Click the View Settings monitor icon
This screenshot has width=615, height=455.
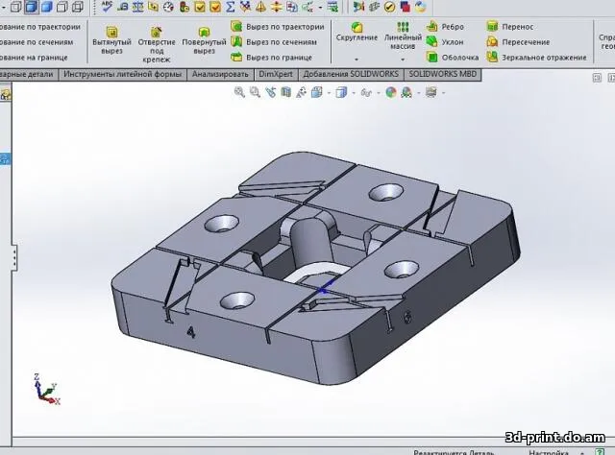pyautogui.click(x=431, y=92)
